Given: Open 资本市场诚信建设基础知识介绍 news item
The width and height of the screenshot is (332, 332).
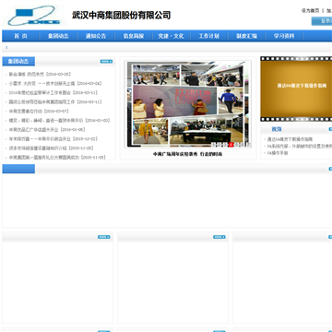Looking at the screenshot, I should (x=51, y=148).
